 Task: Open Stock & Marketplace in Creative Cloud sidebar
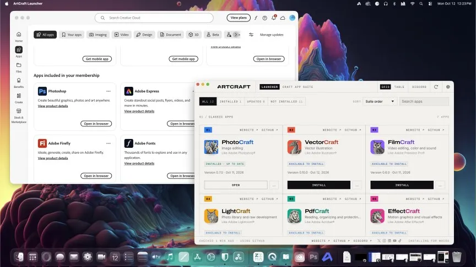tap(19, 115)
